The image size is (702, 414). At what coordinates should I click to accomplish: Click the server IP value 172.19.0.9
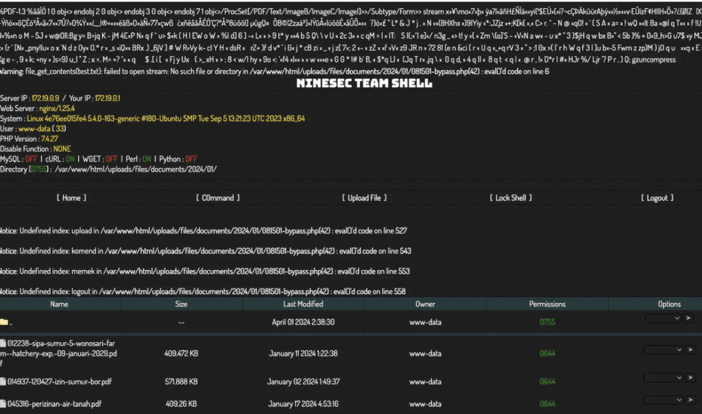(45, 98)
